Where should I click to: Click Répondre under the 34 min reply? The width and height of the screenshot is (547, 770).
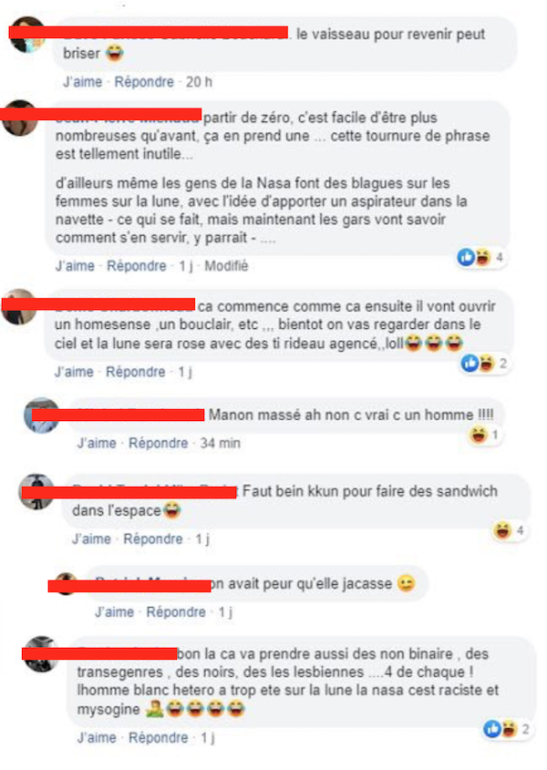pos(159,444)
